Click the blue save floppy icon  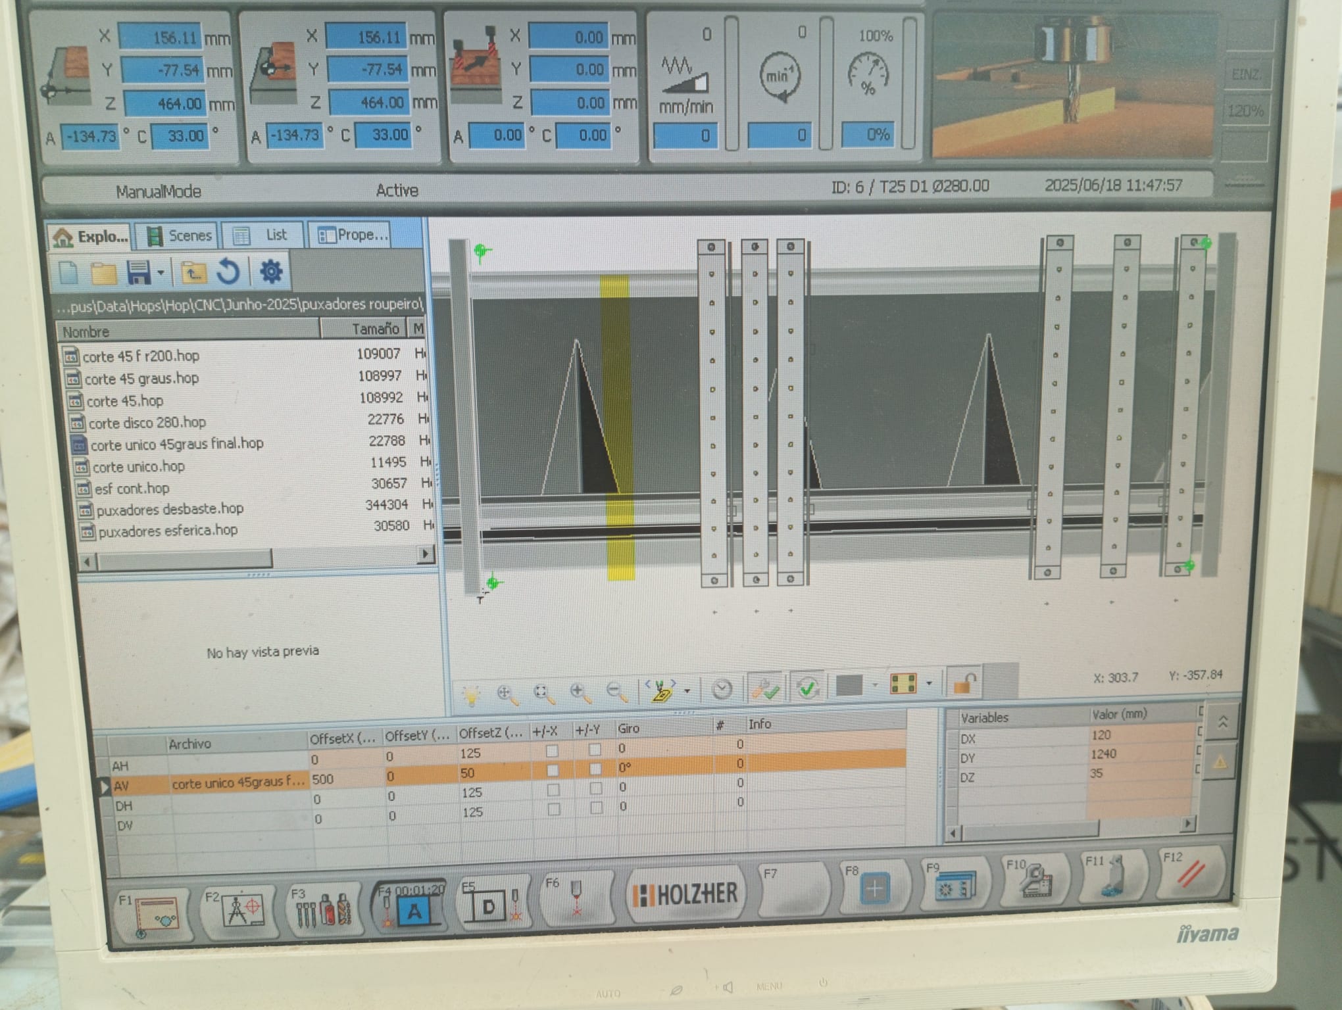(138, 272)
